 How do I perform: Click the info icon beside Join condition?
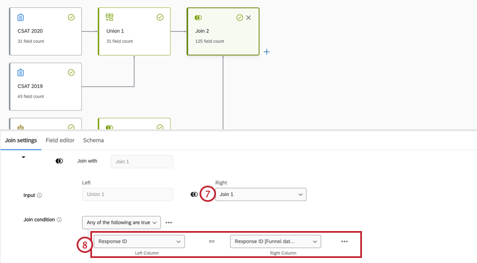click(x=59, y=219)
